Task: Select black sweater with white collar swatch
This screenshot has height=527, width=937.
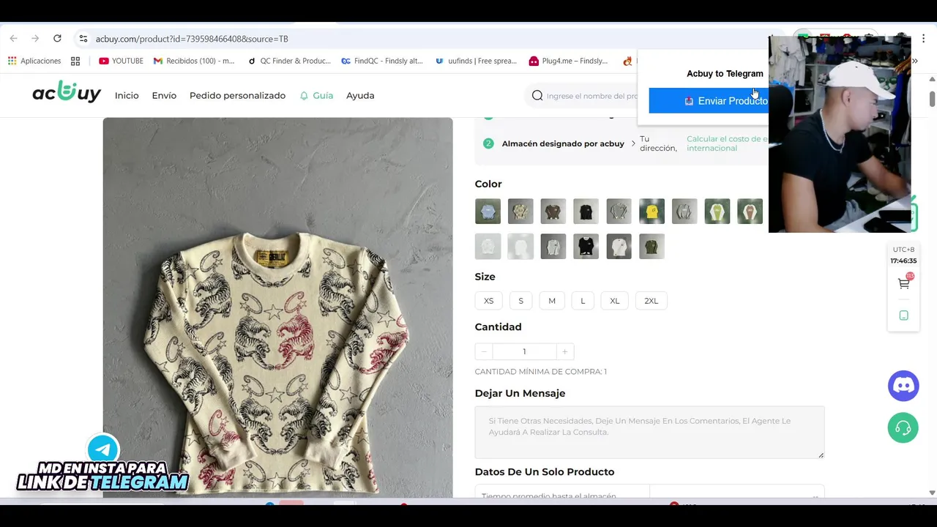Action: [x=586, y=247]
